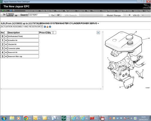Click the home icon beside section dropdown

pos(47,27)
